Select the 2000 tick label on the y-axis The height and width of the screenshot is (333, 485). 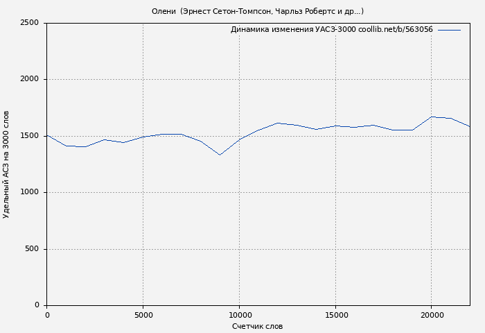tap(29, 80)
